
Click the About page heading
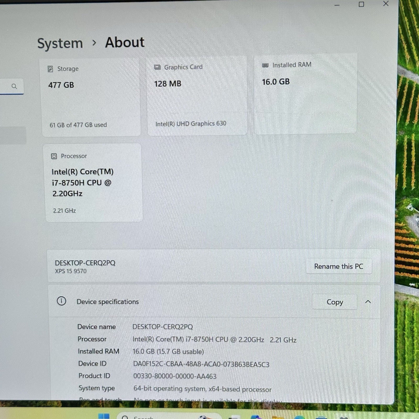tap(125, 42)
